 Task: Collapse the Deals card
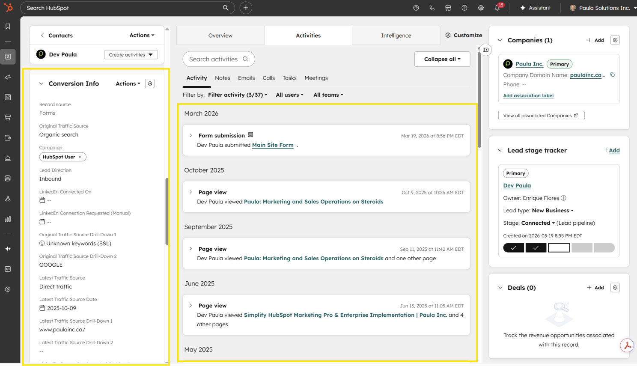click(x=500, y=288)
